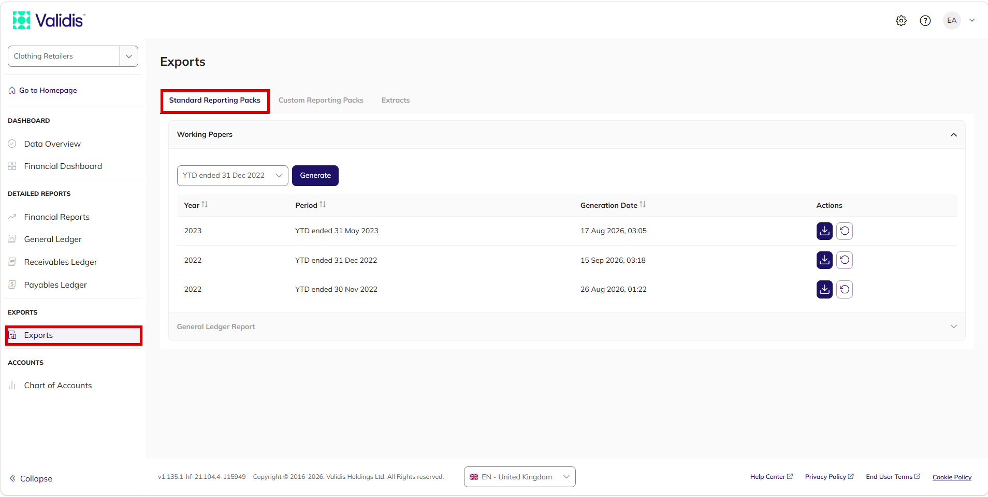The height and width of the screenshot is (497, 988).
Task: Open the End User Terms link
Action: 893,477
